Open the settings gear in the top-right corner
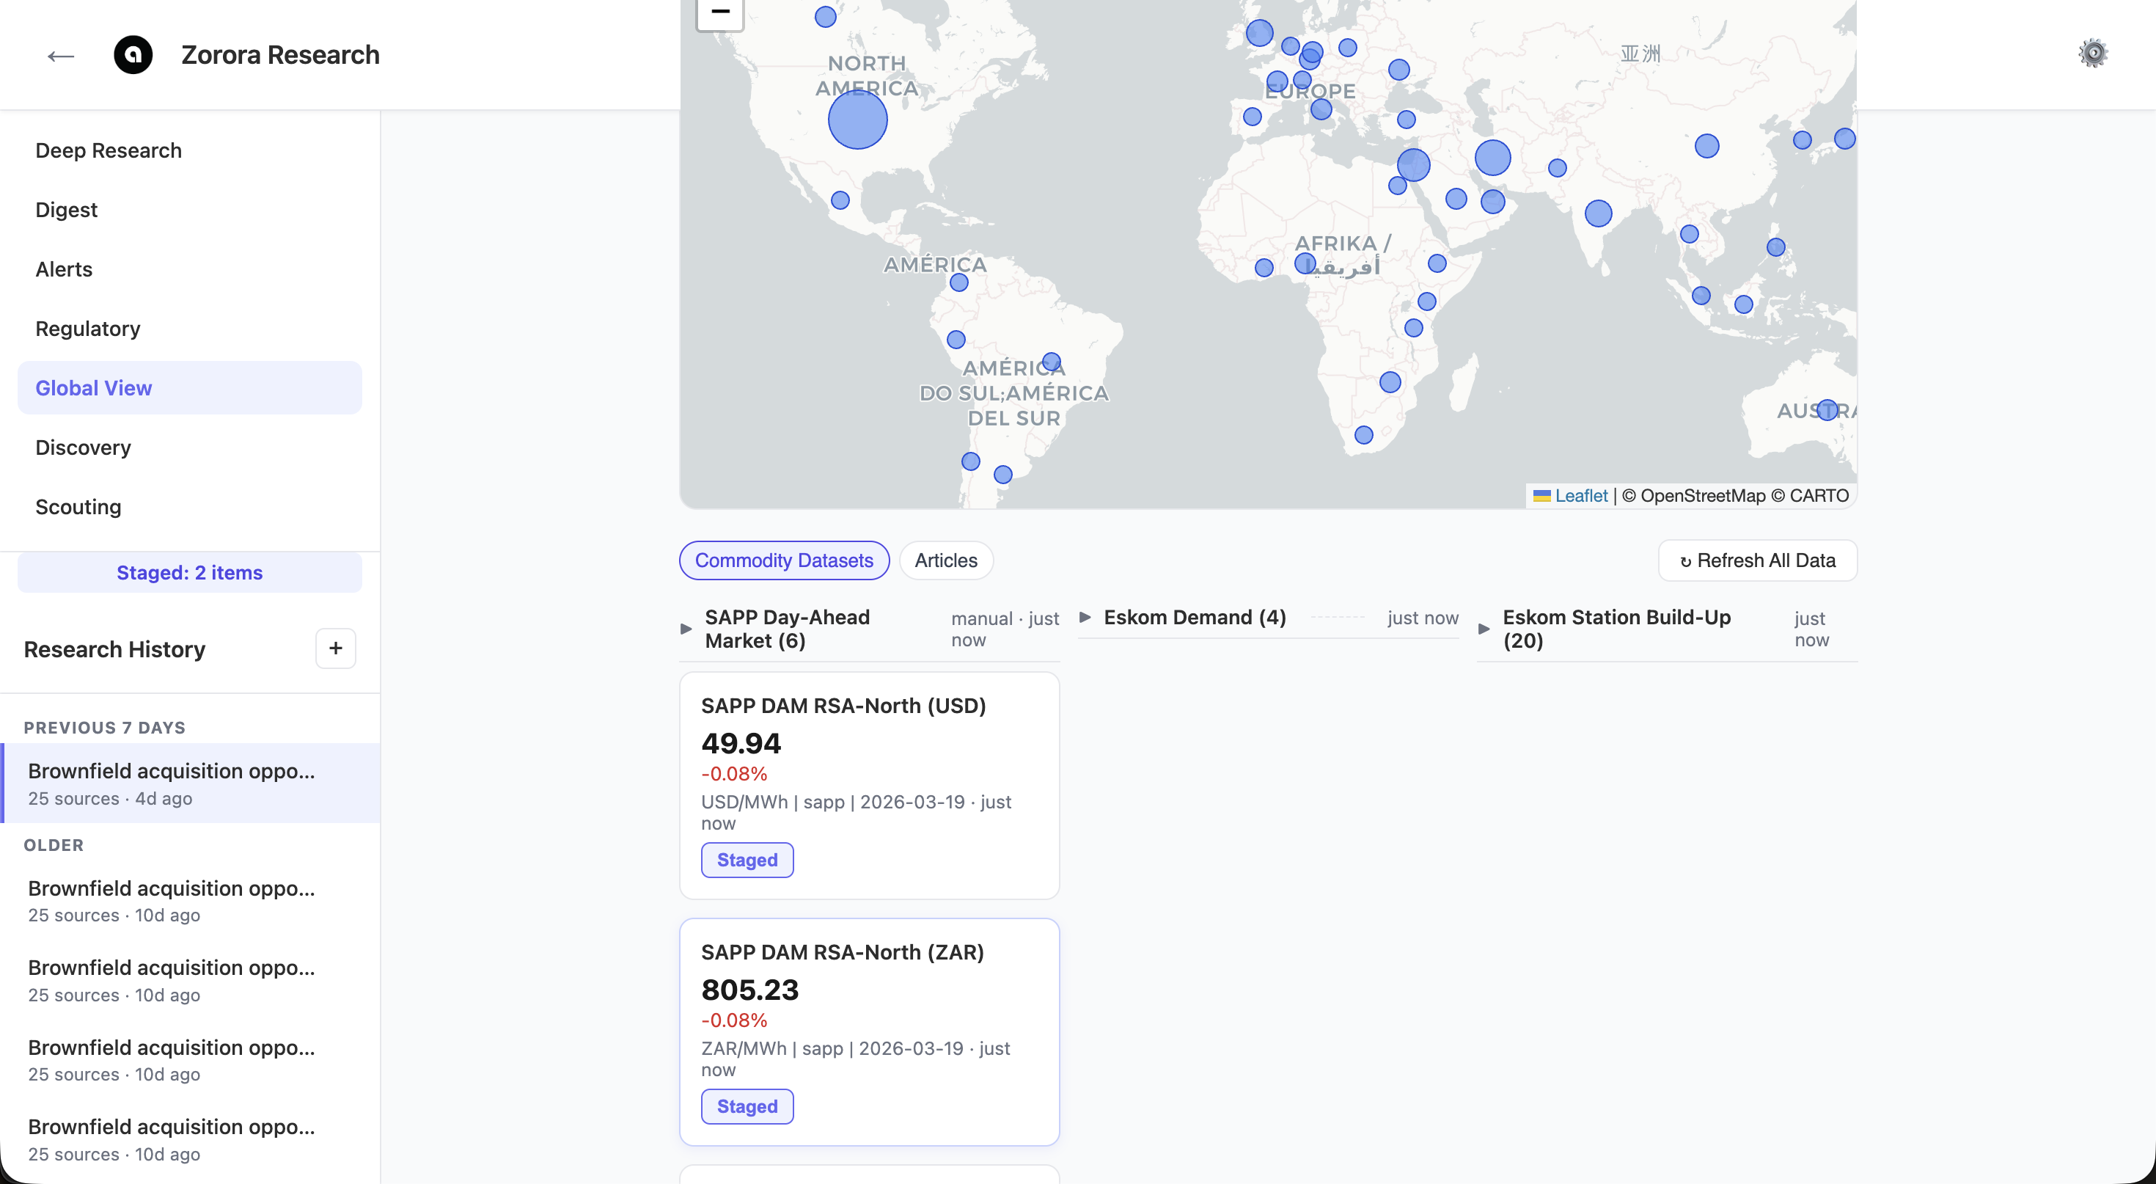Viewport: 2156px width, 1184px height. coord(2093,52)
